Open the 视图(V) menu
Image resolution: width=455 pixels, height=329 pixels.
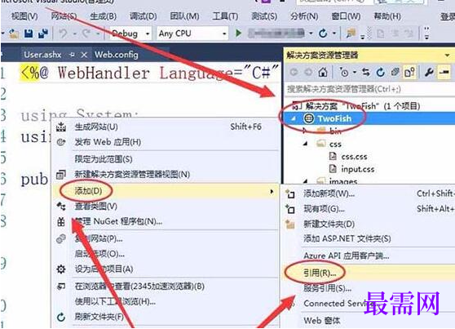coord(24,16)
